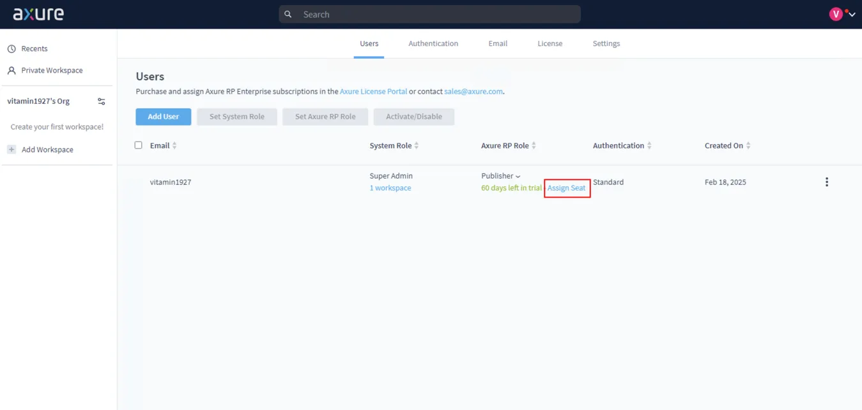This screenshot has width=862, height=410.
Task: Sort the Email column
Action: (174, 145)
